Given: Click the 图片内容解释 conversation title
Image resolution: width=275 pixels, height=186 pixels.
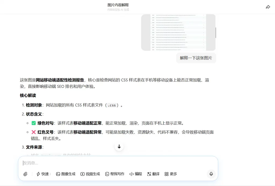Looking at the screenshot, I should pyautogui.click(x=118, y=5).
